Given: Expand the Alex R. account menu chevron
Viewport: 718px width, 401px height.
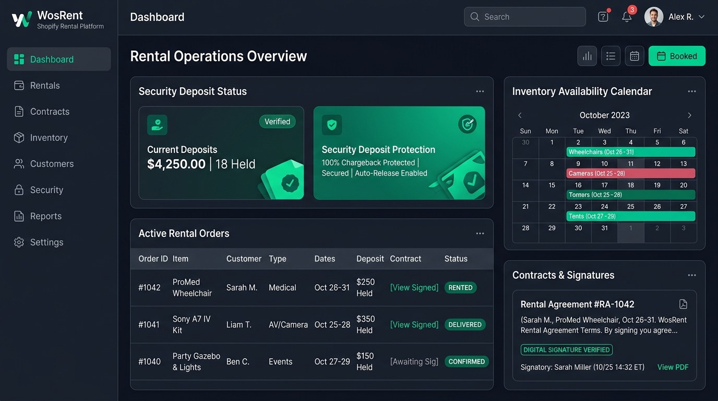Looking at the screenshot, I should 702,17.
